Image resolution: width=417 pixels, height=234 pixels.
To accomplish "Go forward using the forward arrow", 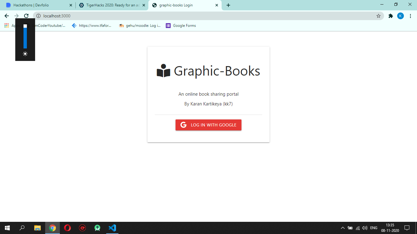I will [16, 16].
